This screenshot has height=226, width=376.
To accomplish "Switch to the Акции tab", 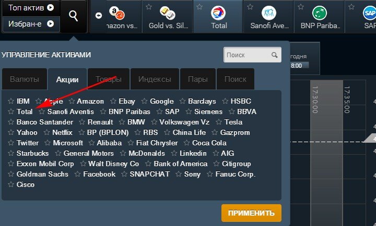I will click(67, 79).
